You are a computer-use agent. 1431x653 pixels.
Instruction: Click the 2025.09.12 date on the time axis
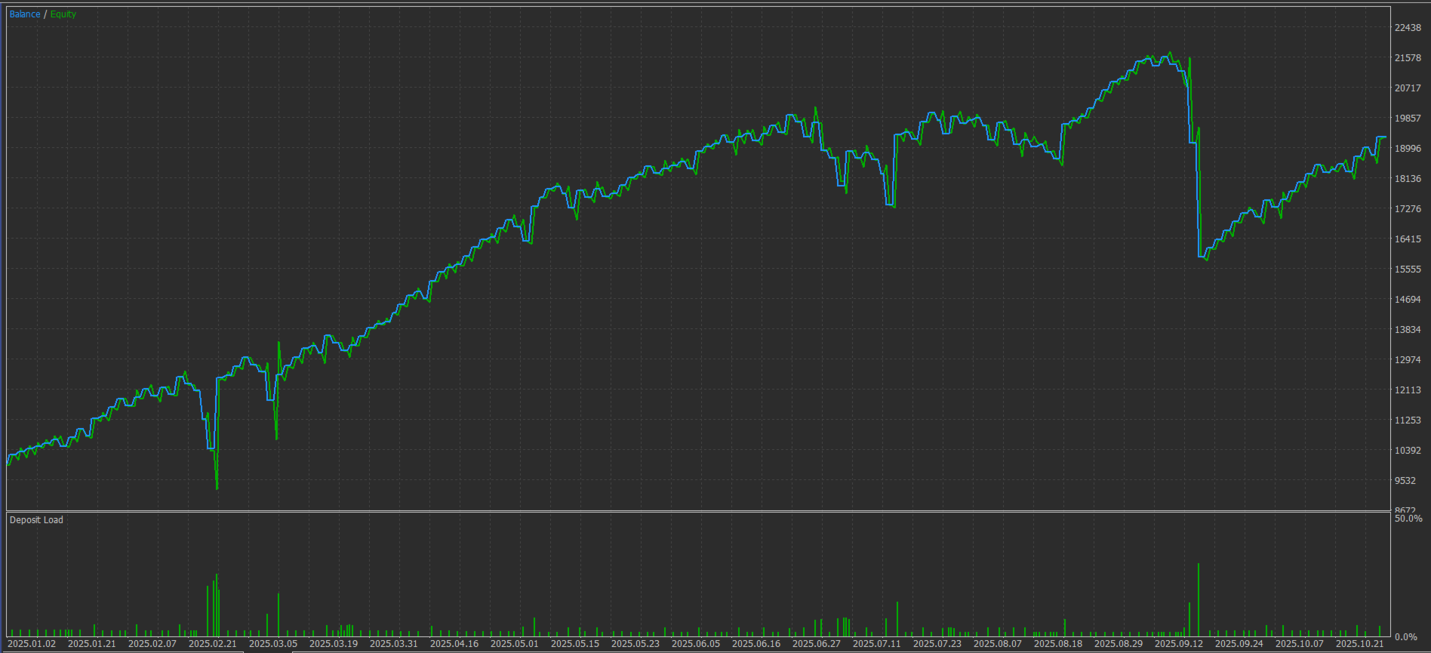(1179, 644)
